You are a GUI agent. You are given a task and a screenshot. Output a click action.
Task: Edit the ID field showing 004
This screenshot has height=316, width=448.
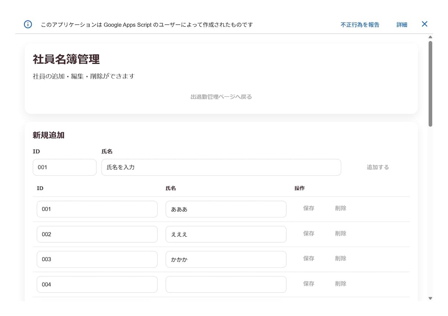point(97,284)
